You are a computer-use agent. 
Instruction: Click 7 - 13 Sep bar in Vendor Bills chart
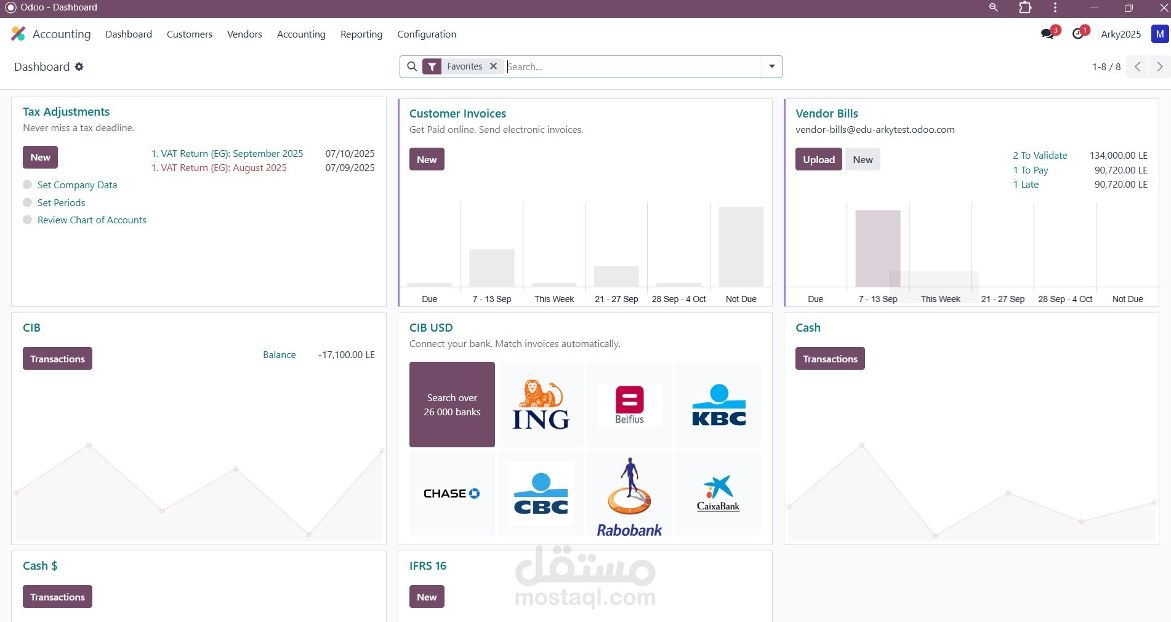pyautogui.click(x=877, y=249)
